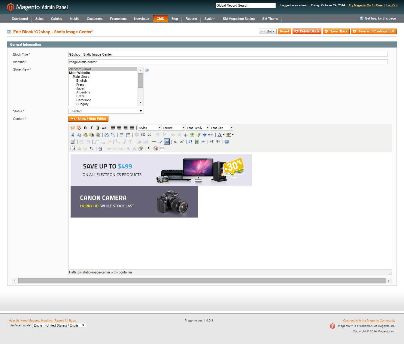Image resolution: width=404 pixels, height=344 pixels.
Task: Toggle fullscreen editor mode
Action: (227, 142)
